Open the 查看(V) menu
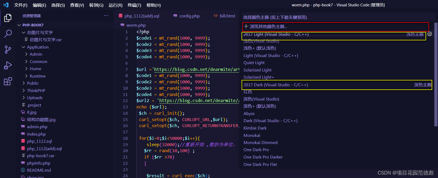Image resolution: width=438 pixels, height=178 pixels. [x=77, y=5]
